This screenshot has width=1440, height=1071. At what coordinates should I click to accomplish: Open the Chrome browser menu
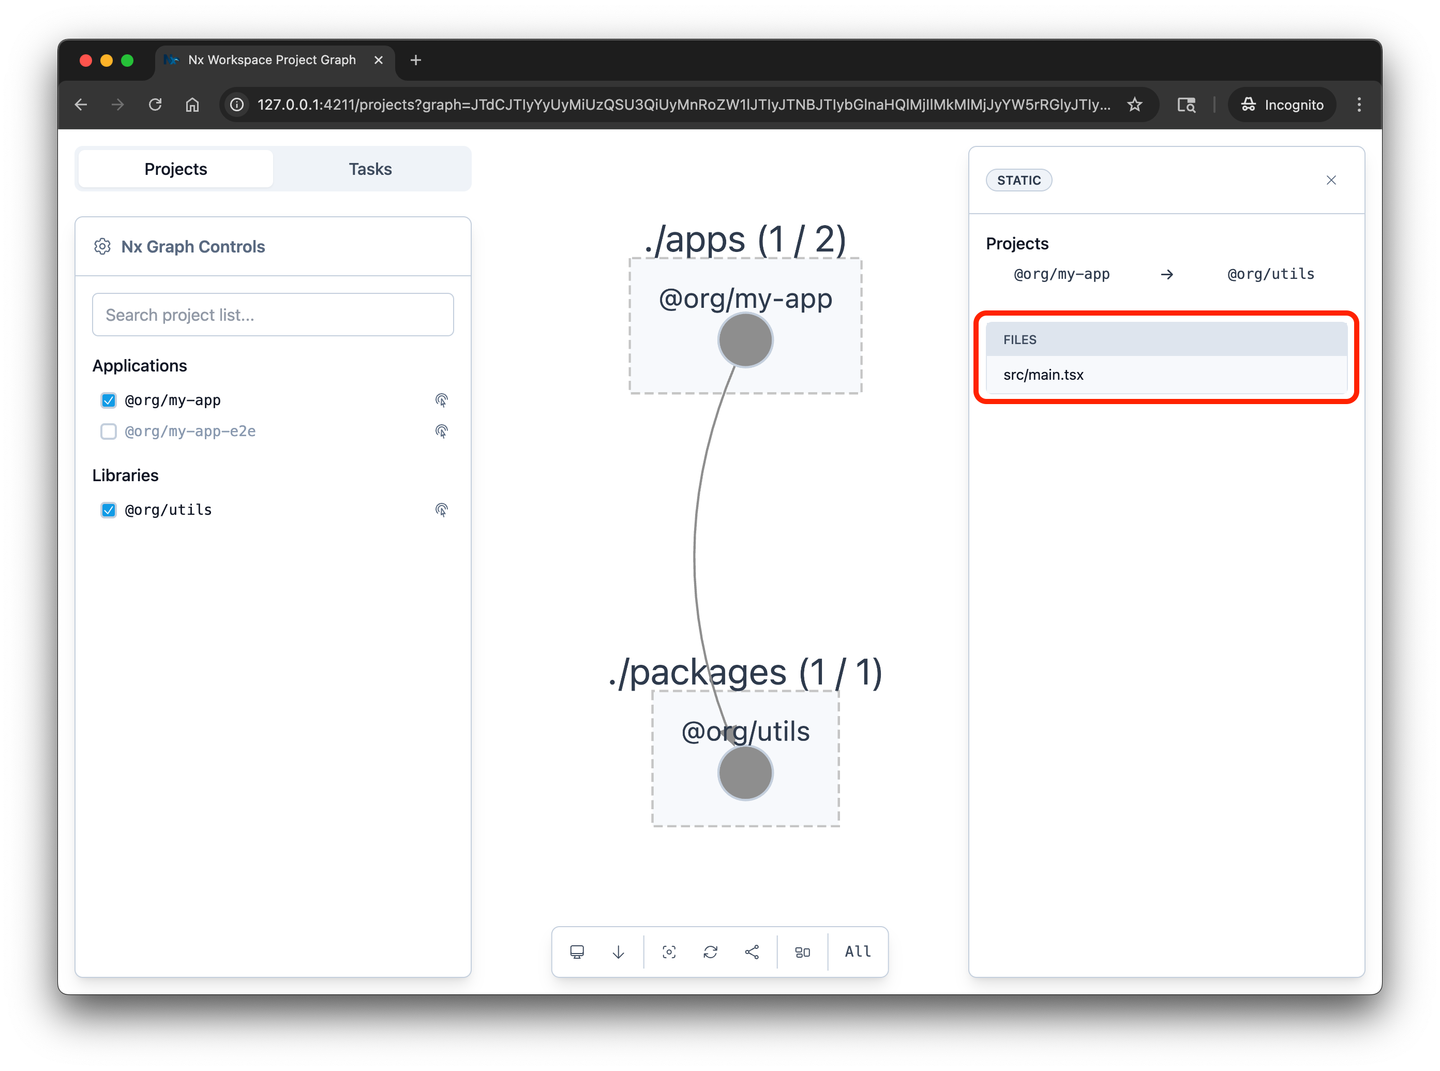(1358, 105)
